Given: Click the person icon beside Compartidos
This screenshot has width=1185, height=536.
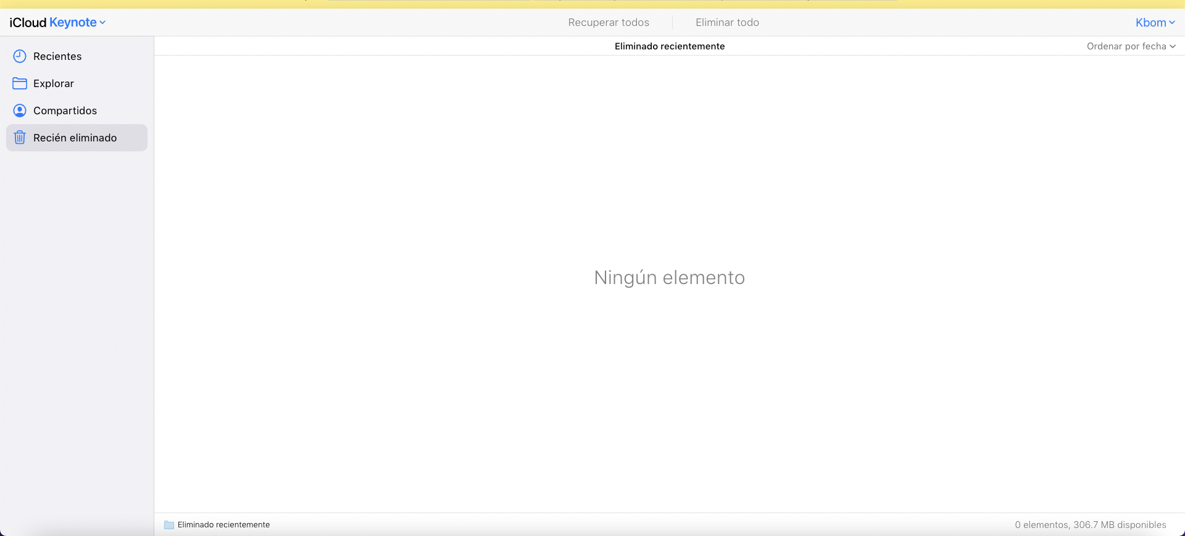Looking at the screenshot, I should click(20, 111).
